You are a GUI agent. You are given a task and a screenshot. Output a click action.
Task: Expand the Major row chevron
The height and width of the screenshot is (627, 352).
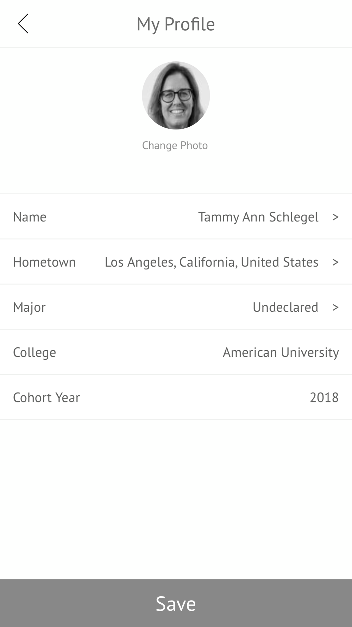tap(335, 307)
